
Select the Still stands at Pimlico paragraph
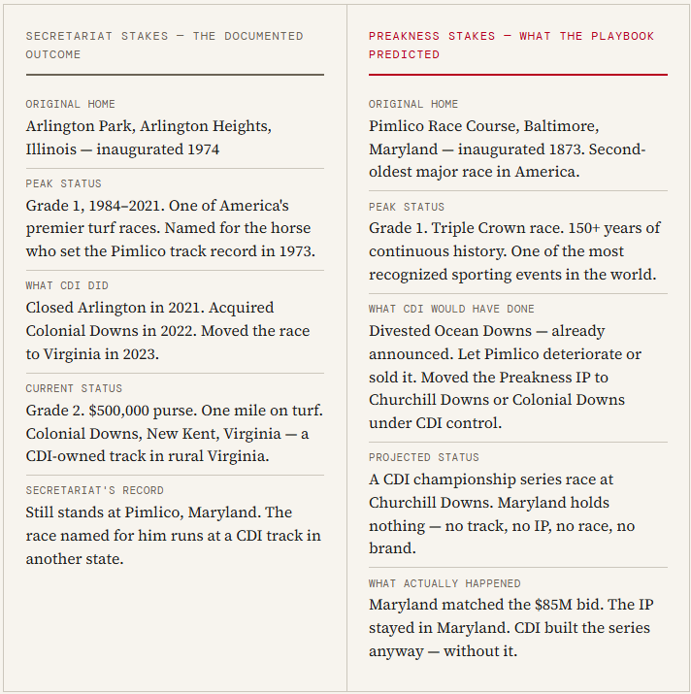click(x=174, y=536)
